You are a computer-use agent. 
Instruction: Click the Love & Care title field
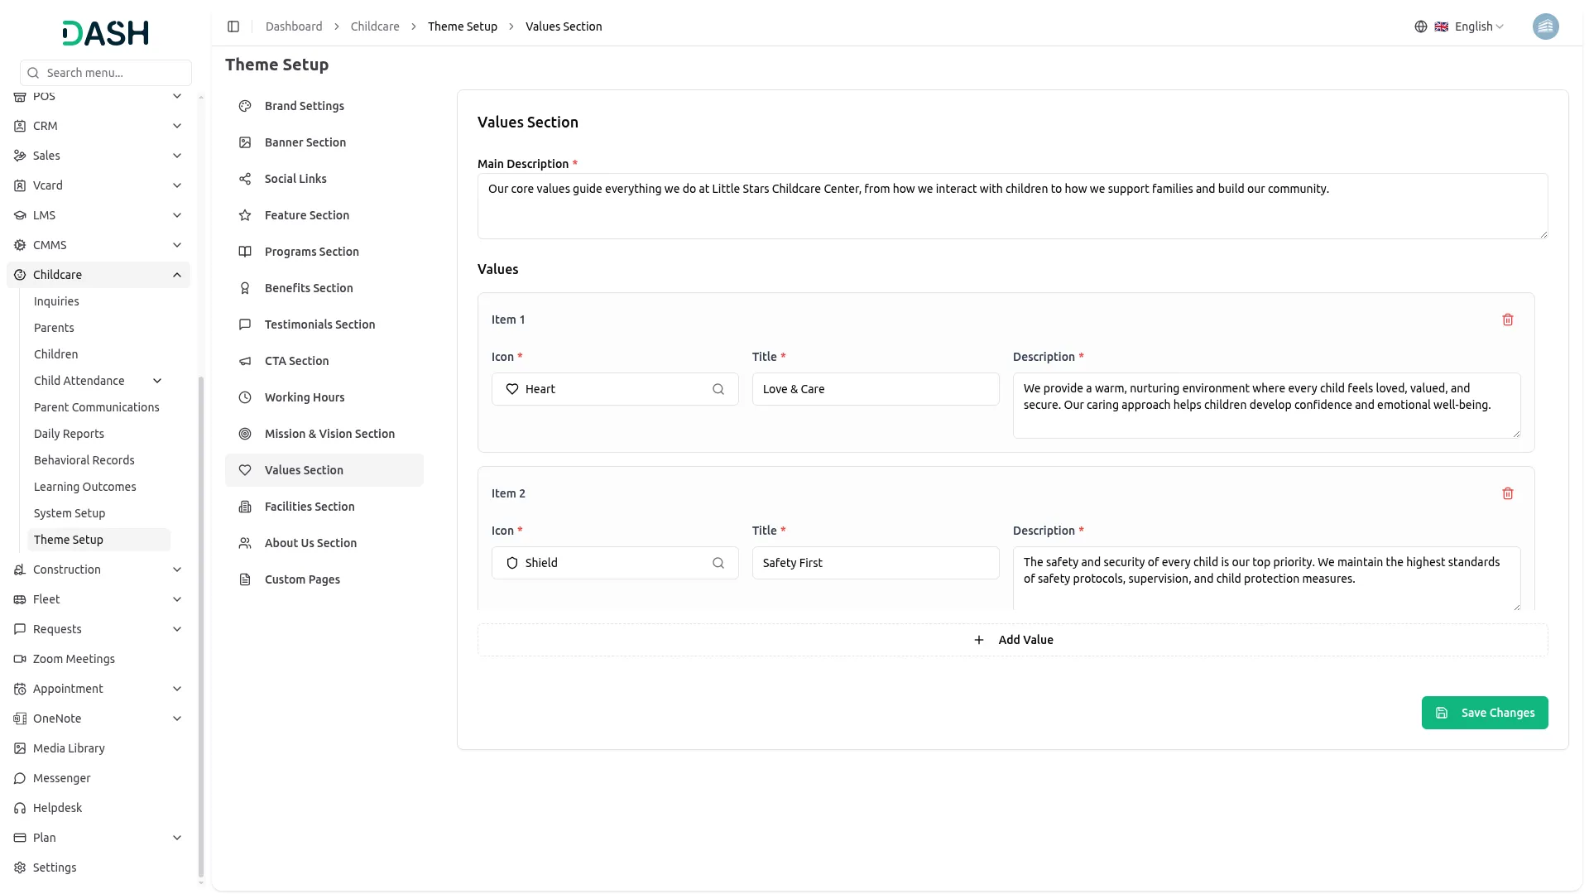pos(875,389)
